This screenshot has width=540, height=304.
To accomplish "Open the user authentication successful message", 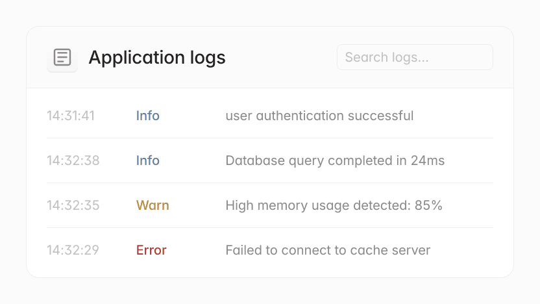I will click(x=319, y=116).
